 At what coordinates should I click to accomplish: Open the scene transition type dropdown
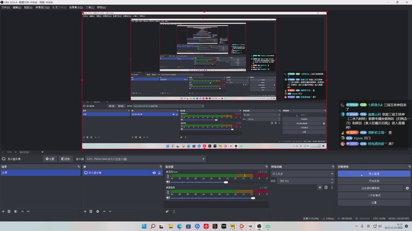[x=302, y=174]
